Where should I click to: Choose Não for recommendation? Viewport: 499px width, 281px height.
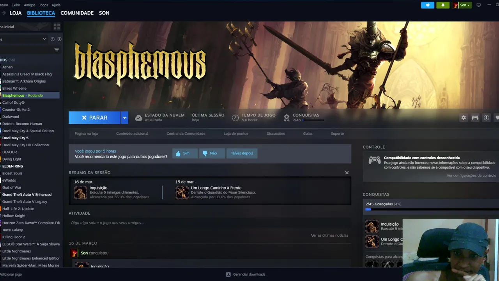click(x=212, y=153)
